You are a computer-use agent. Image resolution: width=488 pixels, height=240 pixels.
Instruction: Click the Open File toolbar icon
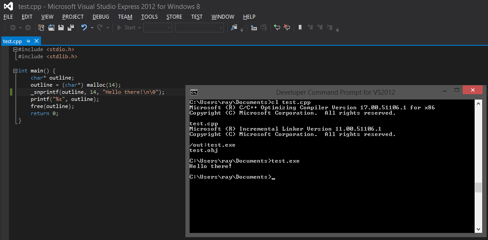51,28
